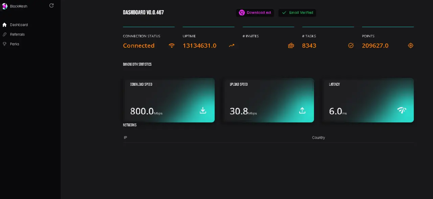Viewport: 433px width, 199px height.
Task: Click the checkmark icon in Email Verified
Action: [x=284, y=13]
